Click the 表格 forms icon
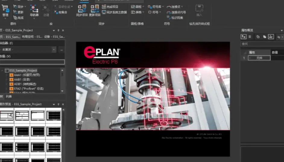This screenshot has width=284, height=162. pyautogui.click(x=133, y=12)
